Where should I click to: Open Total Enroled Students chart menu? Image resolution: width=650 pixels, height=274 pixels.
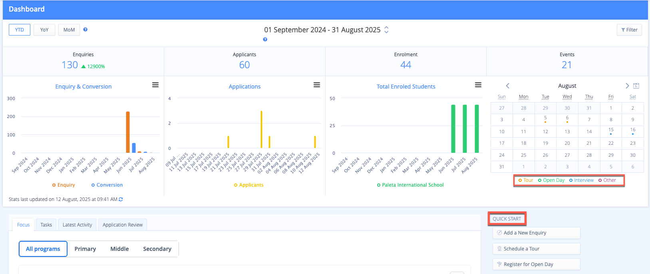click(478, 85)
